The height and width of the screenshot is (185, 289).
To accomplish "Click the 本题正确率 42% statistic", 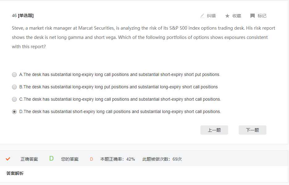I will 118,159.
